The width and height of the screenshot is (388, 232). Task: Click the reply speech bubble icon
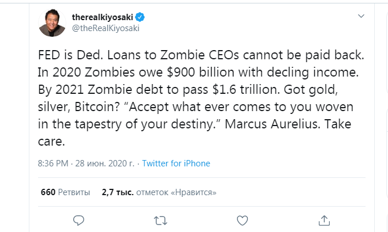78,220
